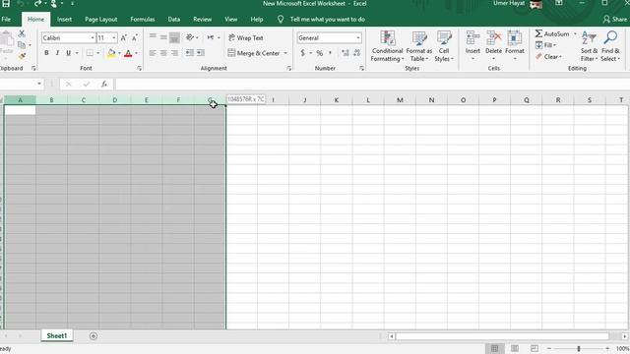
Task: Apply Percent Style format
Action: point(319,53)
